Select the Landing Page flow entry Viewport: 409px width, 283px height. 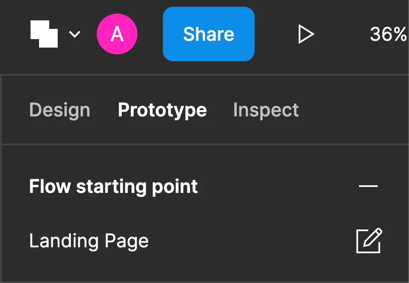tap(89, 241)
